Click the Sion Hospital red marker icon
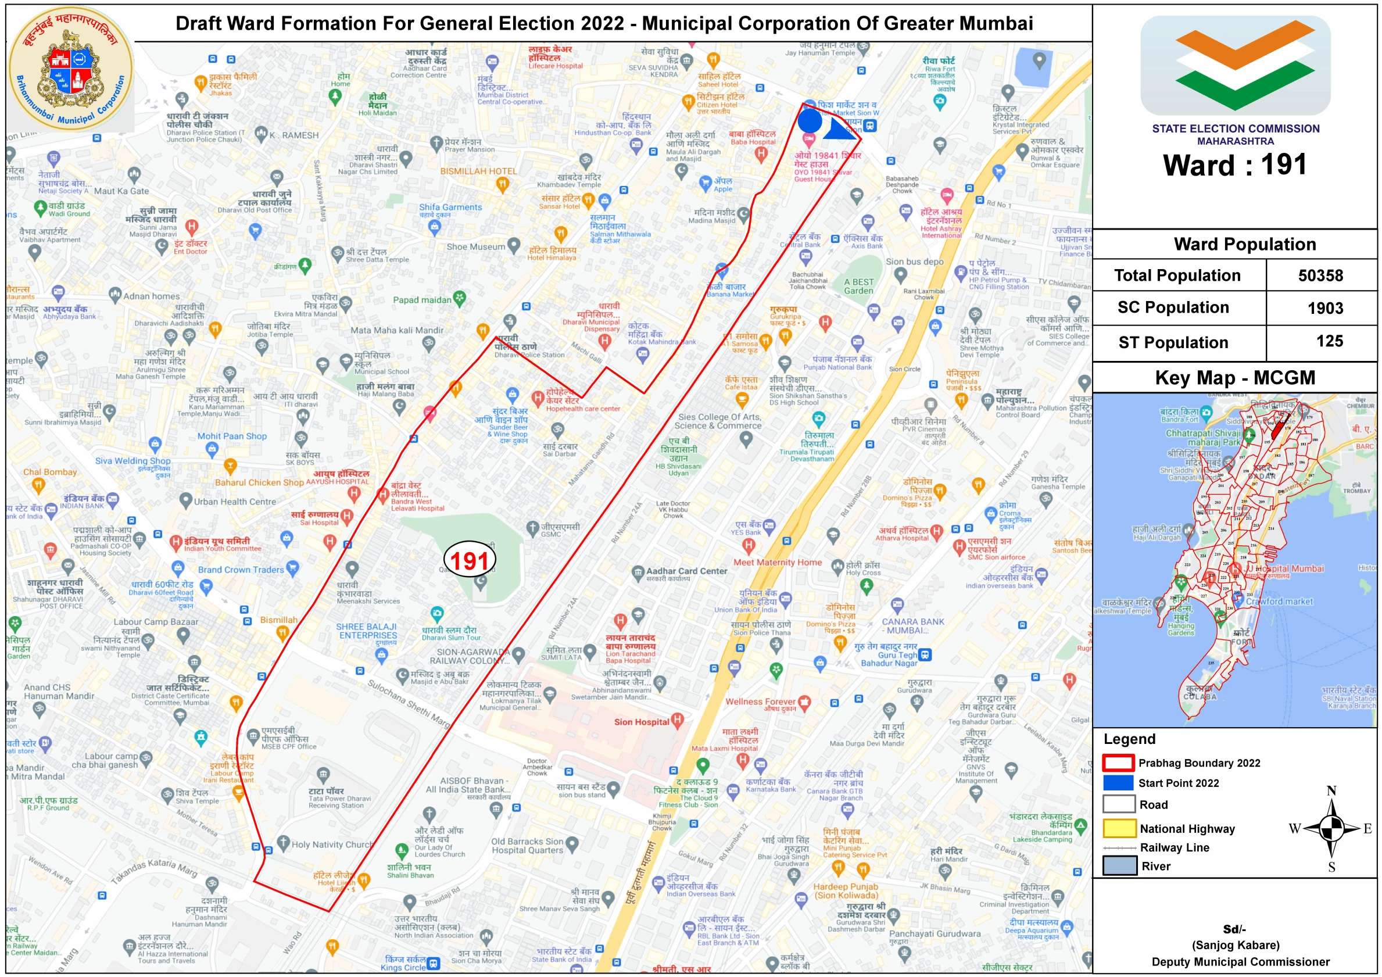Image resolution: width=1382 pixels, height=977 pixels. click(677, 720)
